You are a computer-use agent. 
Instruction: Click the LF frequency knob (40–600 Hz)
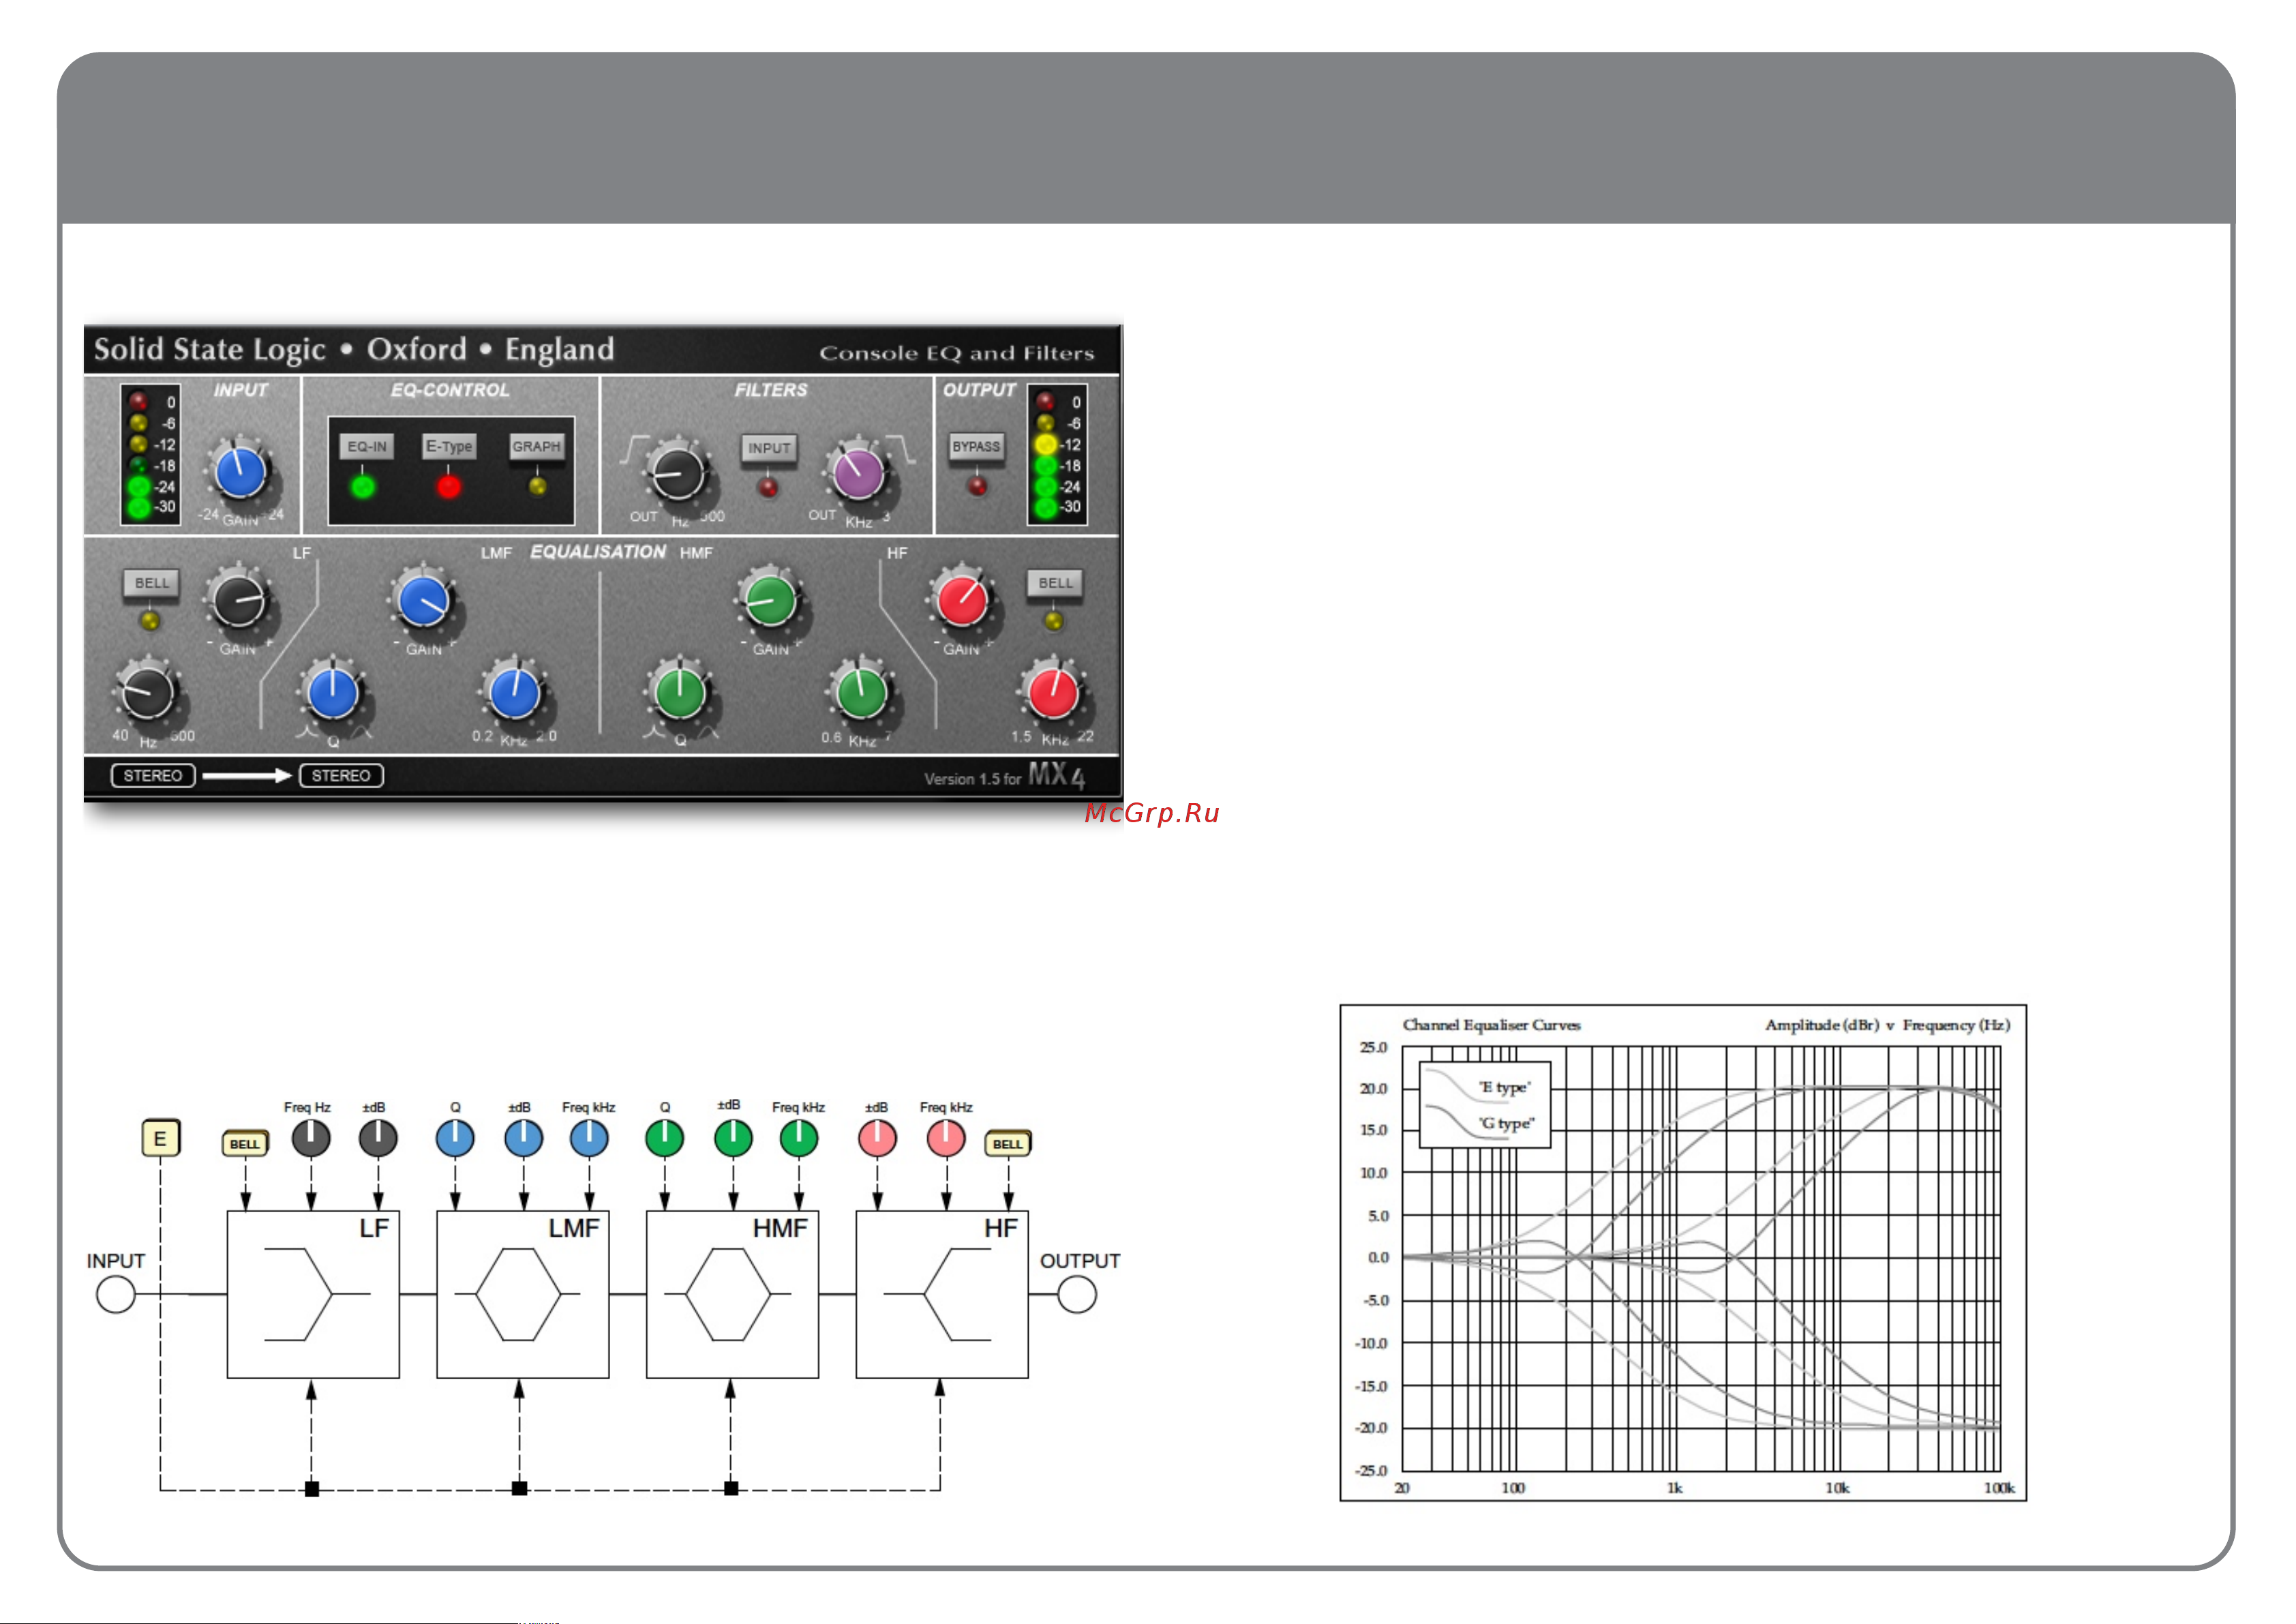click(x=148, y=692)
